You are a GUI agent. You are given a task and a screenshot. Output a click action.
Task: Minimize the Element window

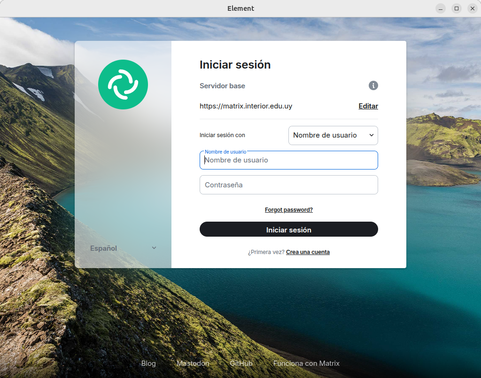pos(440,8)
